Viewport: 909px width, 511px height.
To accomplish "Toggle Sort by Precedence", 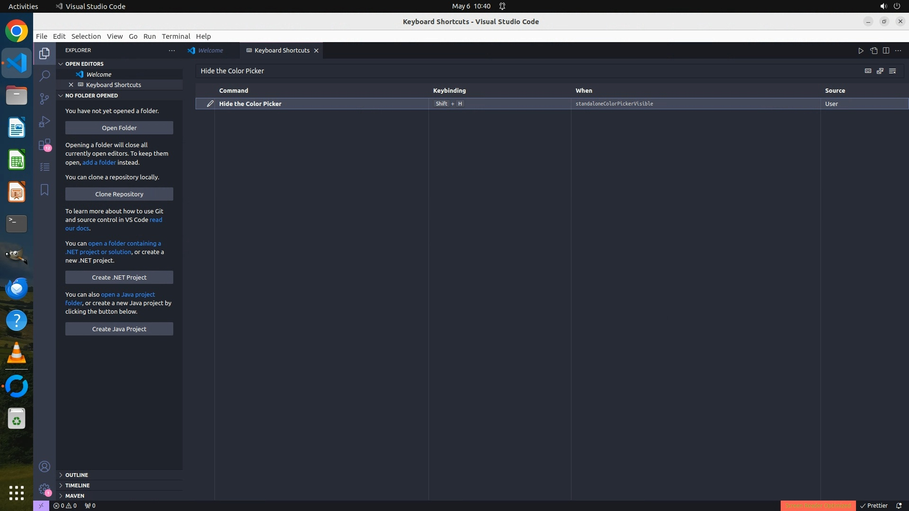I will pyautogui.click(x=880, y=71).
